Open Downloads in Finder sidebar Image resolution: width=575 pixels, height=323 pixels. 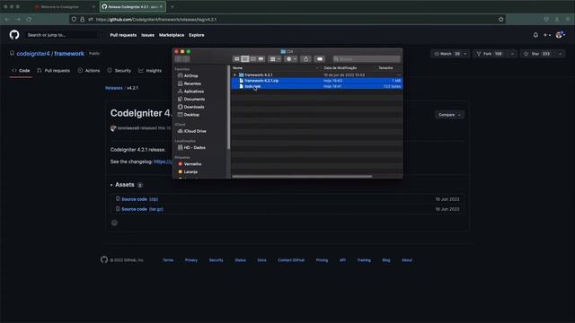tap(194, 107)
